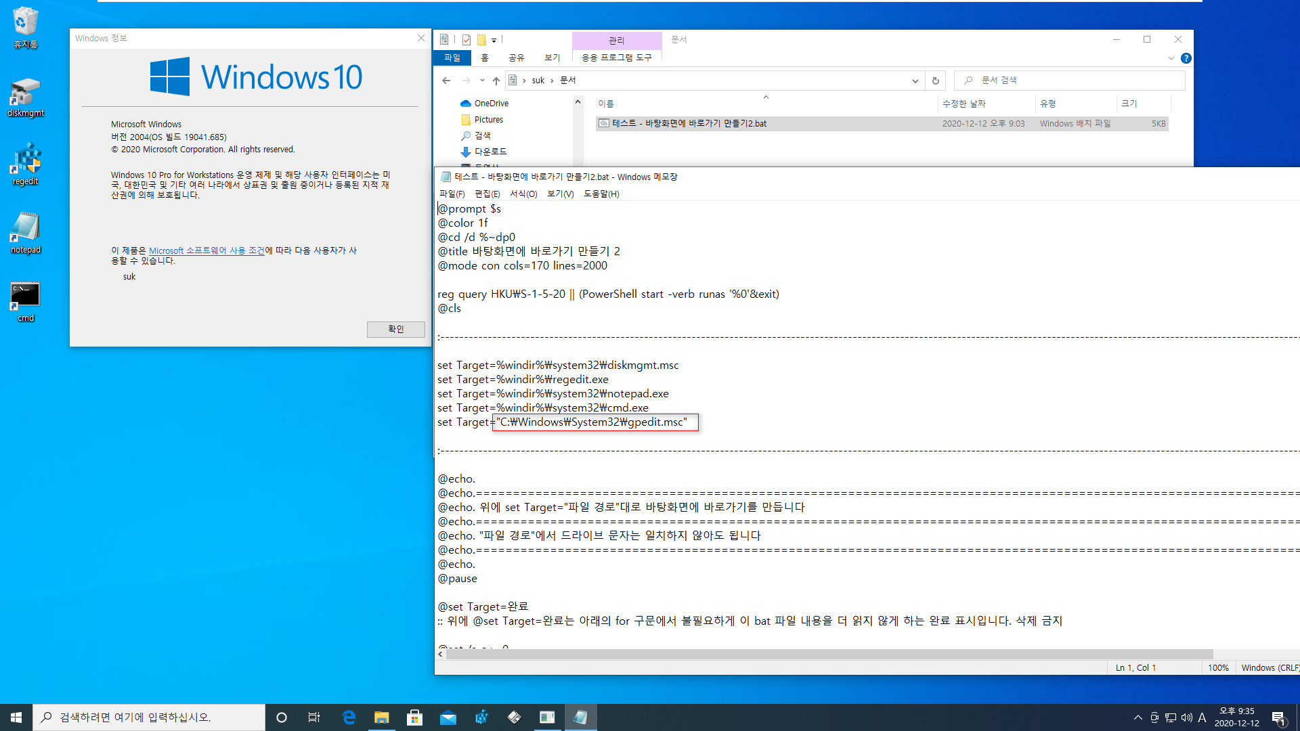Click Notepad's horizontal scrollbar thumb

pyautogui.click(x=829, y=655)
